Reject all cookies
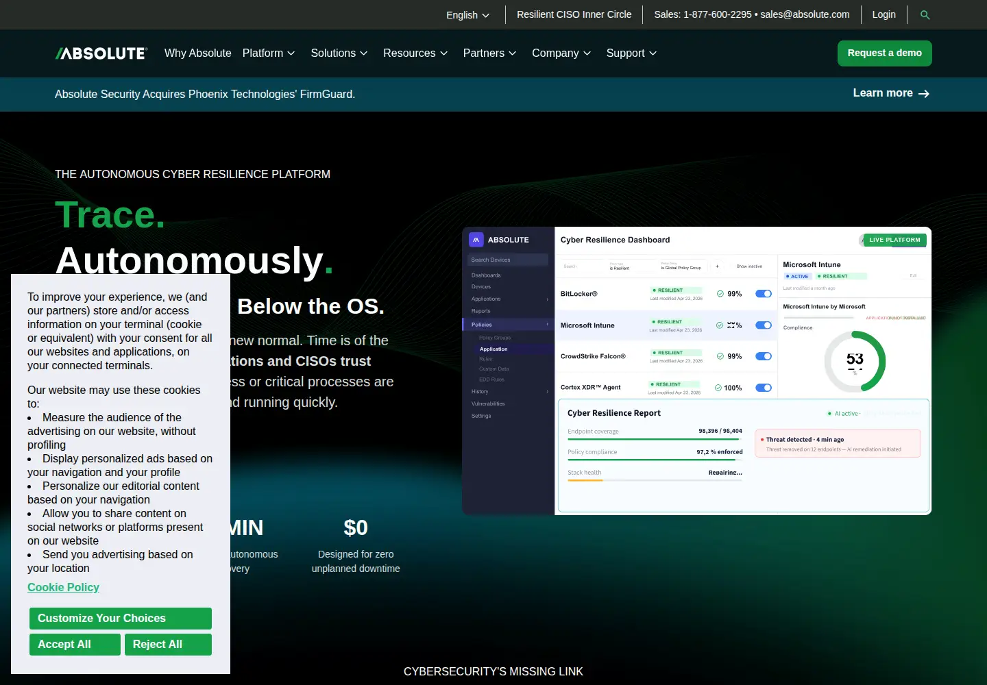This screenshot has height=685, width=987. coord(168,645)
